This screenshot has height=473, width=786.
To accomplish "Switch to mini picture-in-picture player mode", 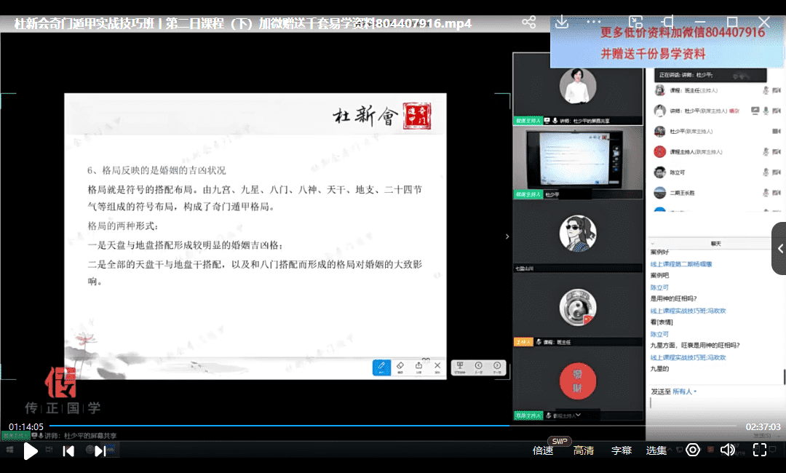I will (x=635, y=23).
